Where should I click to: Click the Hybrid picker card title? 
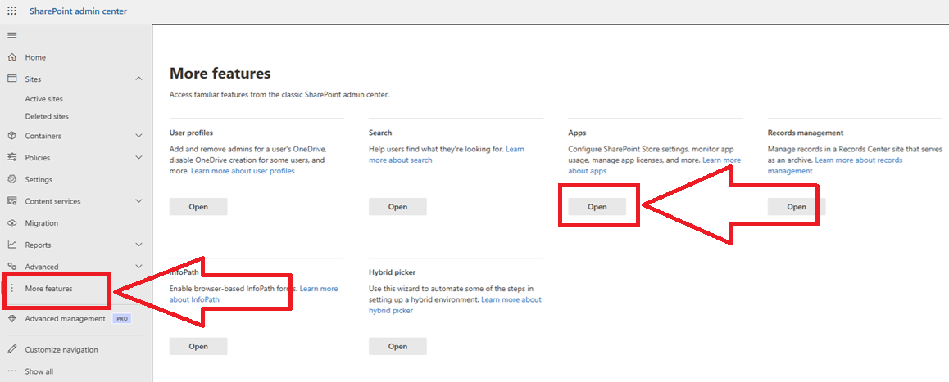coord(393,272)
